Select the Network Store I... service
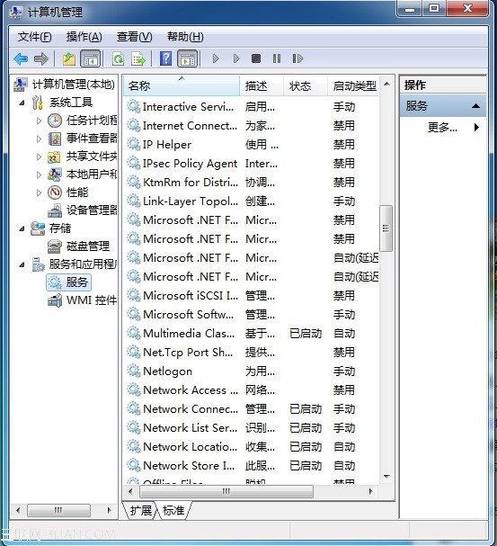The width and height of the screenshot is (497, 546). 253,465
